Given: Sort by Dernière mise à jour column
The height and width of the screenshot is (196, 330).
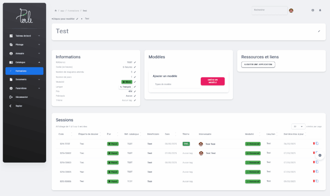Looking at the screenshot, I should coord(295,134).
